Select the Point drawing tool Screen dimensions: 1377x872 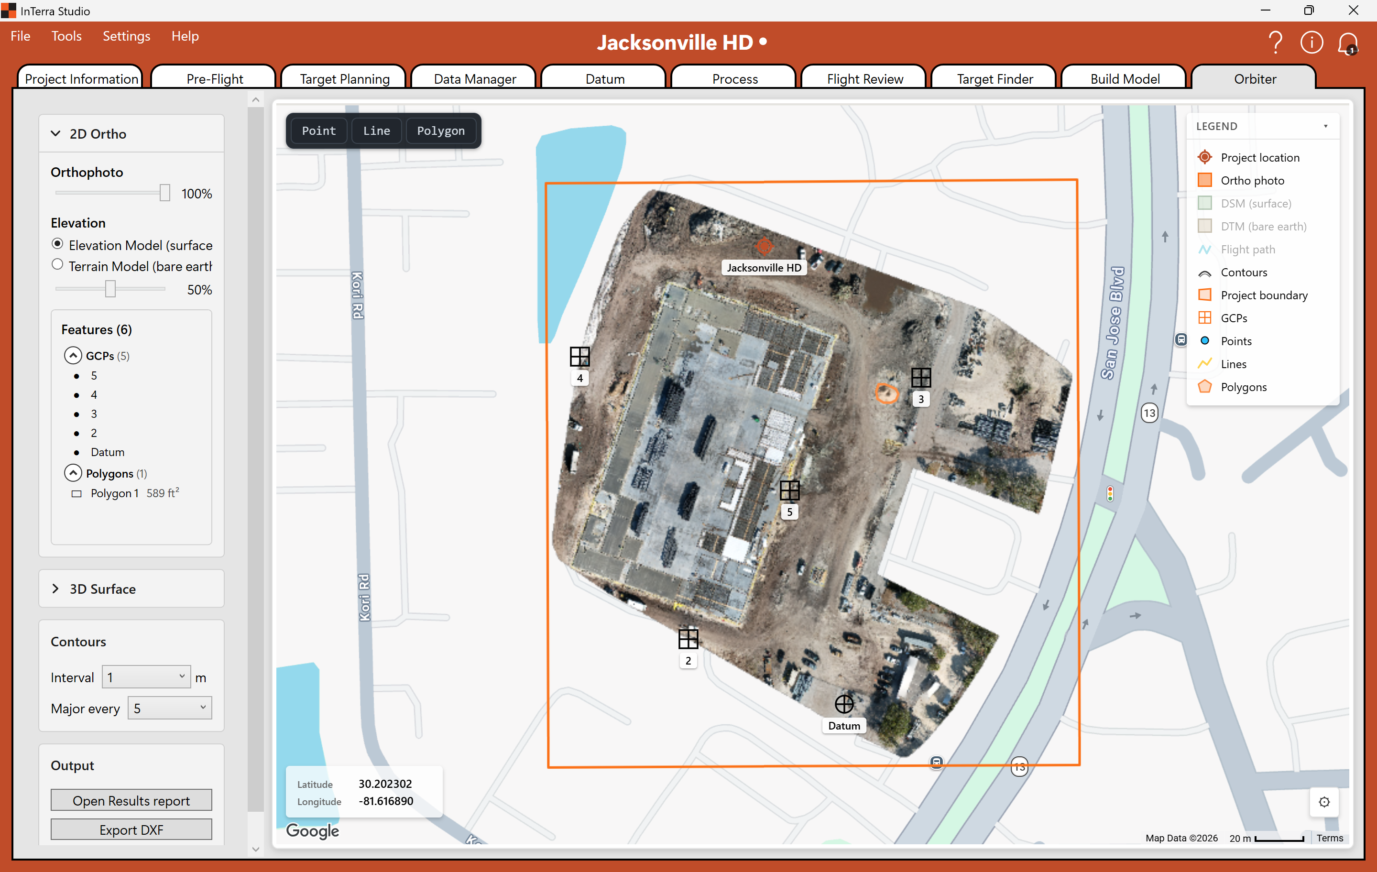pyautogui.click(x=318, y=131)
